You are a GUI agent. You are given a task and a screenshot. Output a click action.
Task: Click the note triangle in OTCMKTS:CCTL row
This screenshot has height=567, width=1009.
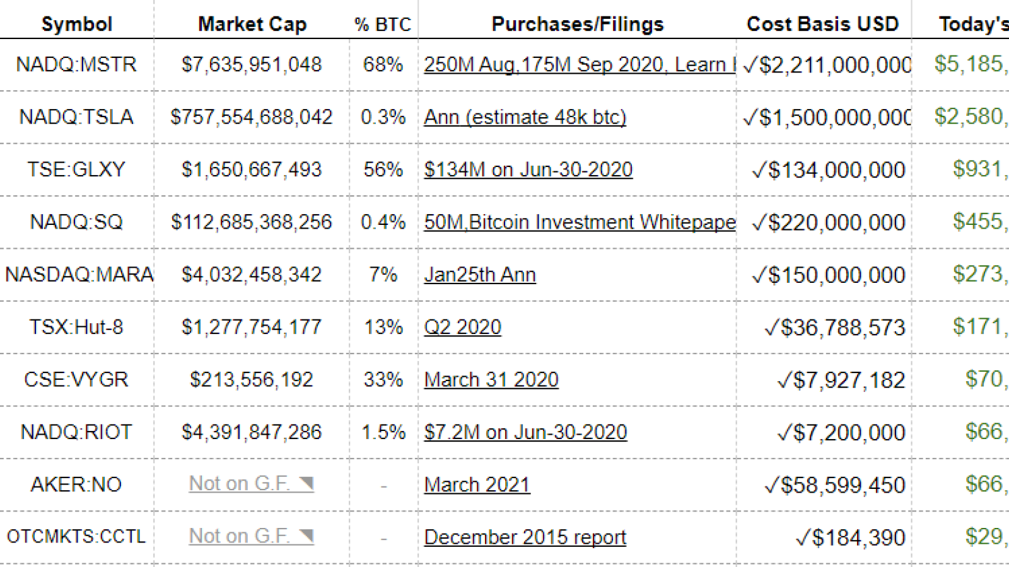[306, 535]
